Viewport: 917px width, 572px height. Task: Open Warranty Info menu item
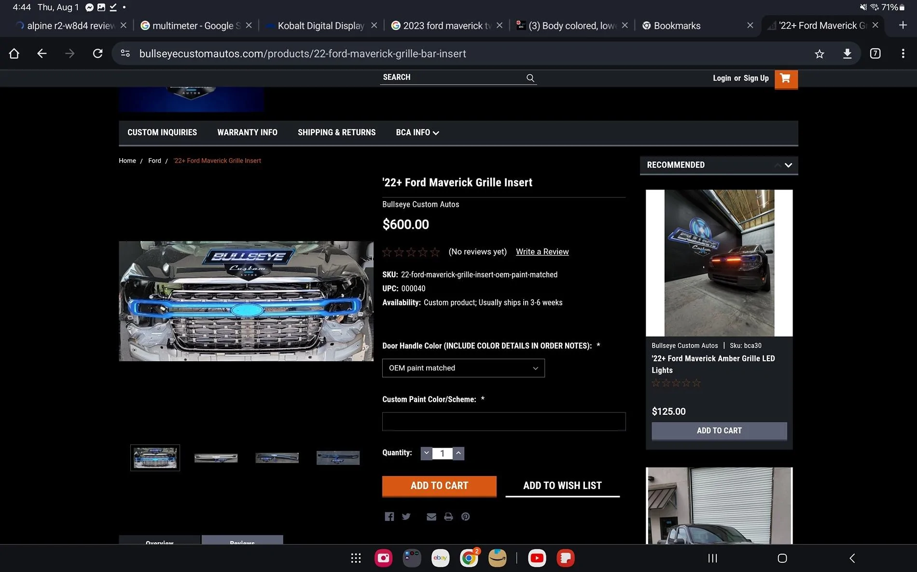pyautogui.click(x=247, y=133)
